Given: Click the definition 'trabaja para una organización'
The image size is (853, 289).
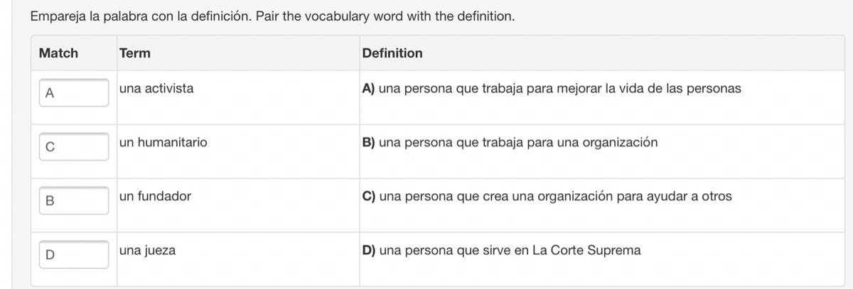Looking at the screenshot, I should click(x=518, y=143).
